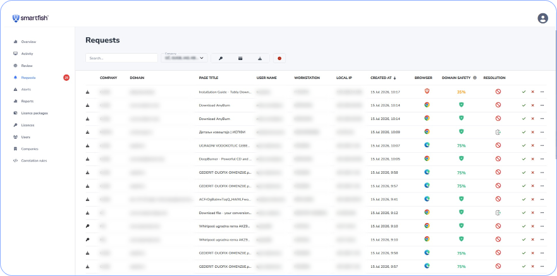Click 15 Jul 2026, 9:41 timestamp
557x276 pixels.
click(384, 200)
